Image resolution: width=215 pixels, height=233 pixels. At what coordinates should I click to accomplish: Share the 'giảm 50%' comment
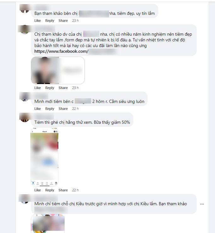pos(63,190)
